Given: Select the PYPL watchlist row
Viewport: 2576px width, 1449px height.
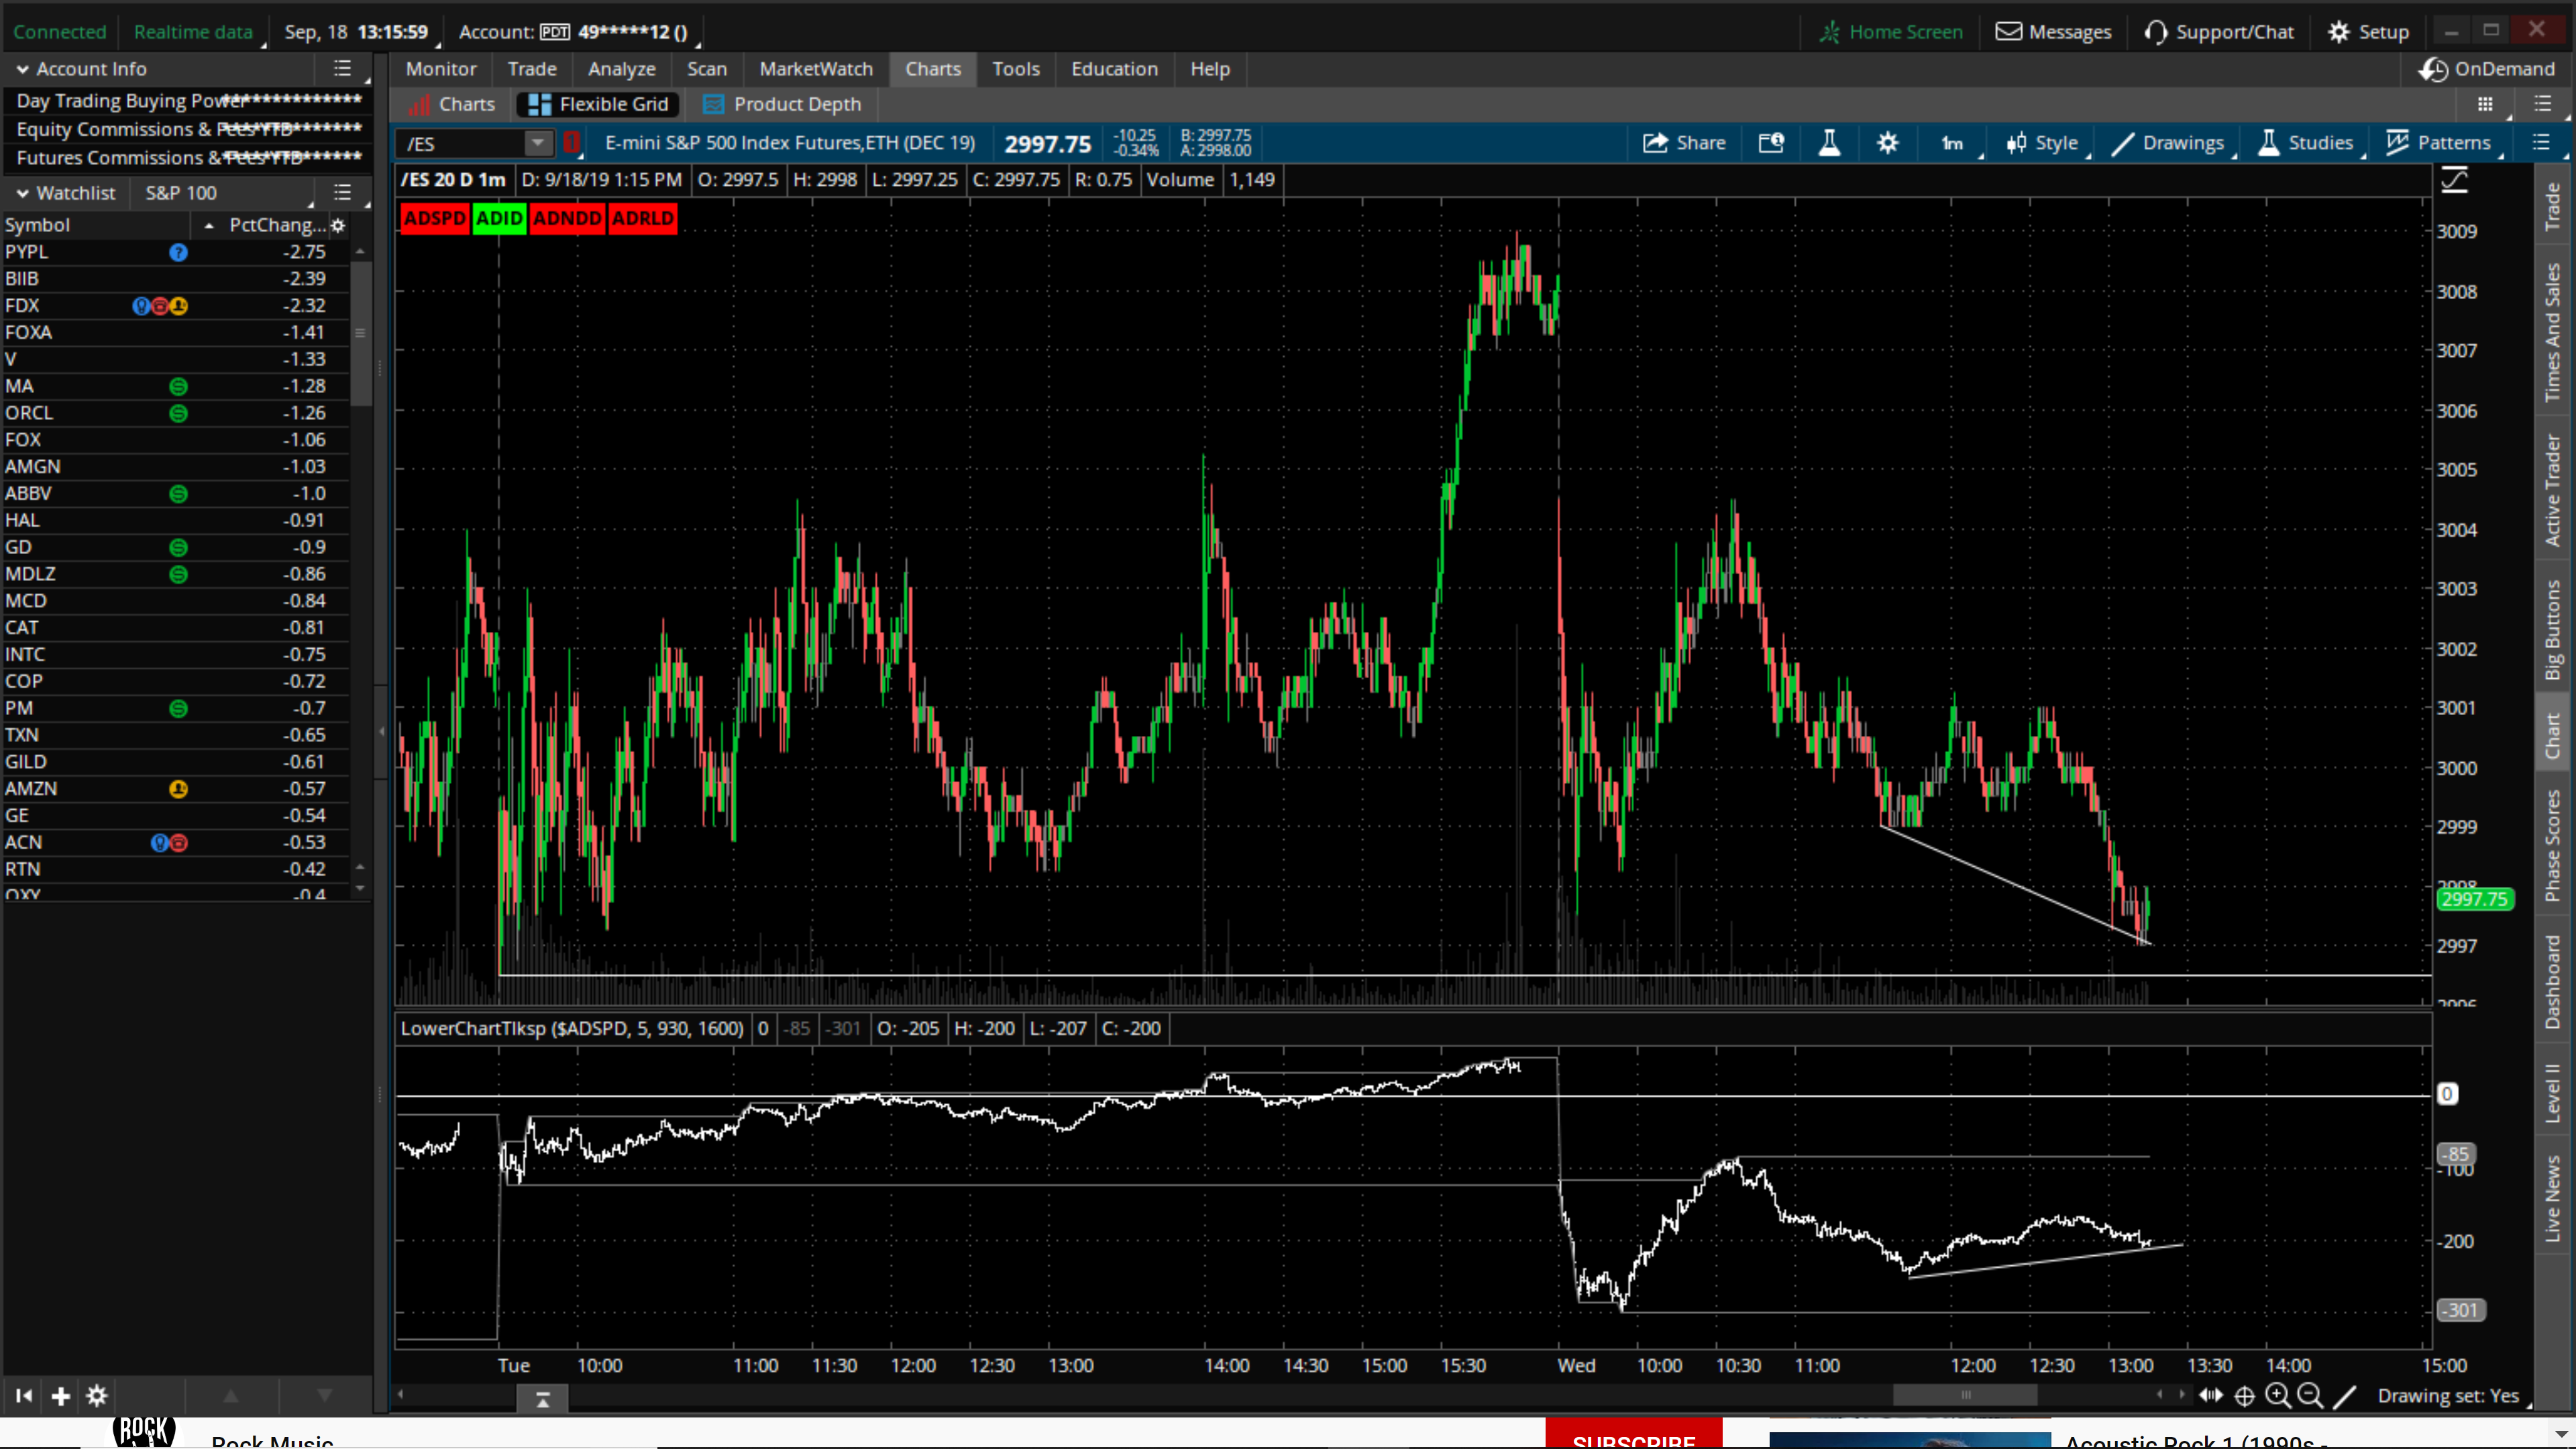Looking at the screenshot, I should 175,252.
